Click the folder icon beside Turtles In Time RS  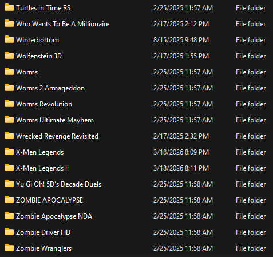9,7
